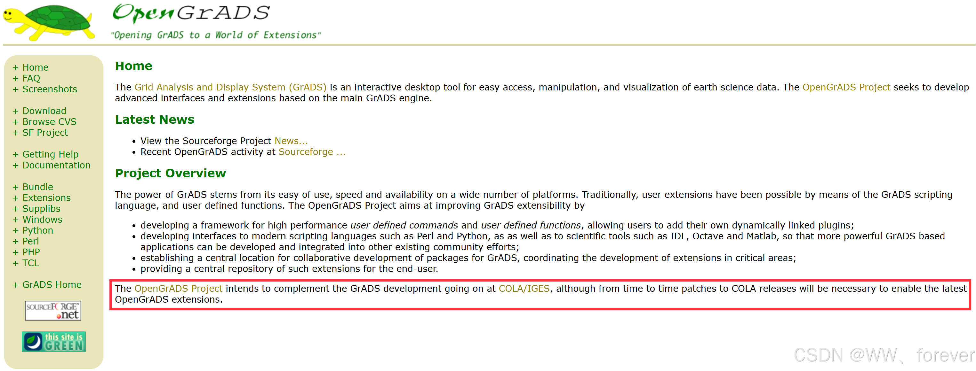
Task: Visit the GrADS Home link
Action: [52, 285]
